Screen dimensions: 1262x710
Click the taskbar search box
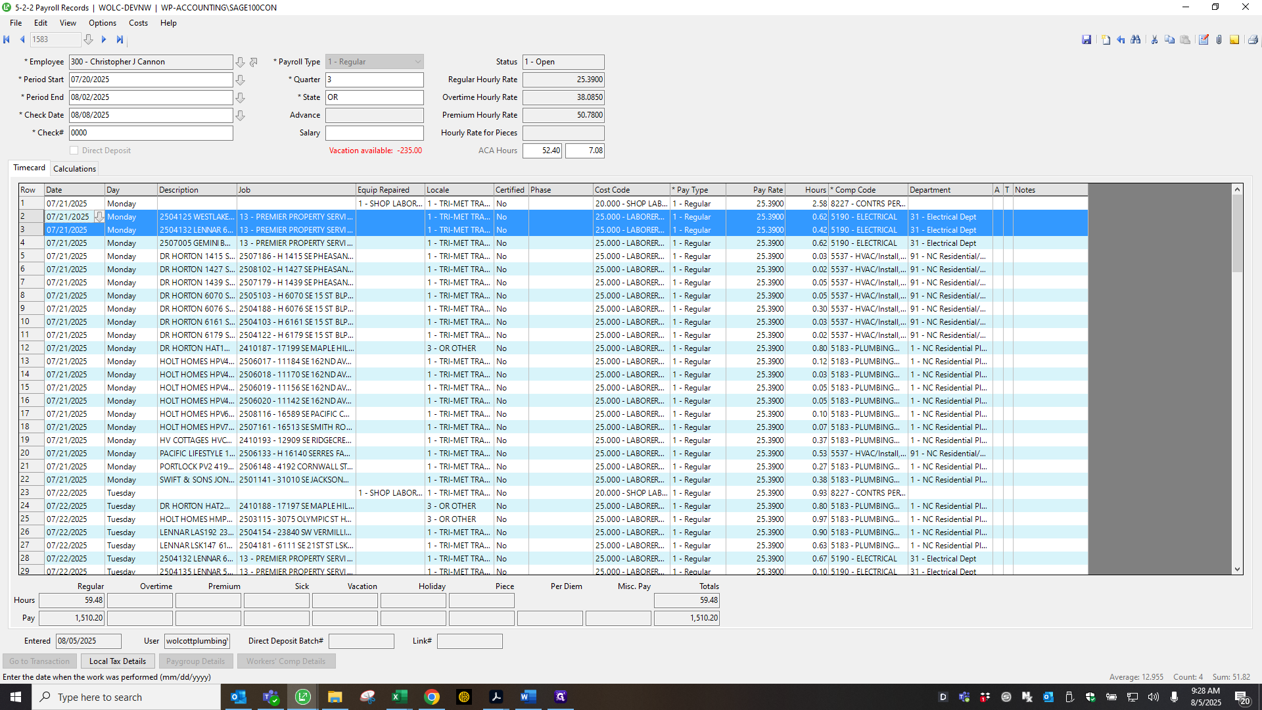pos(126,697)
